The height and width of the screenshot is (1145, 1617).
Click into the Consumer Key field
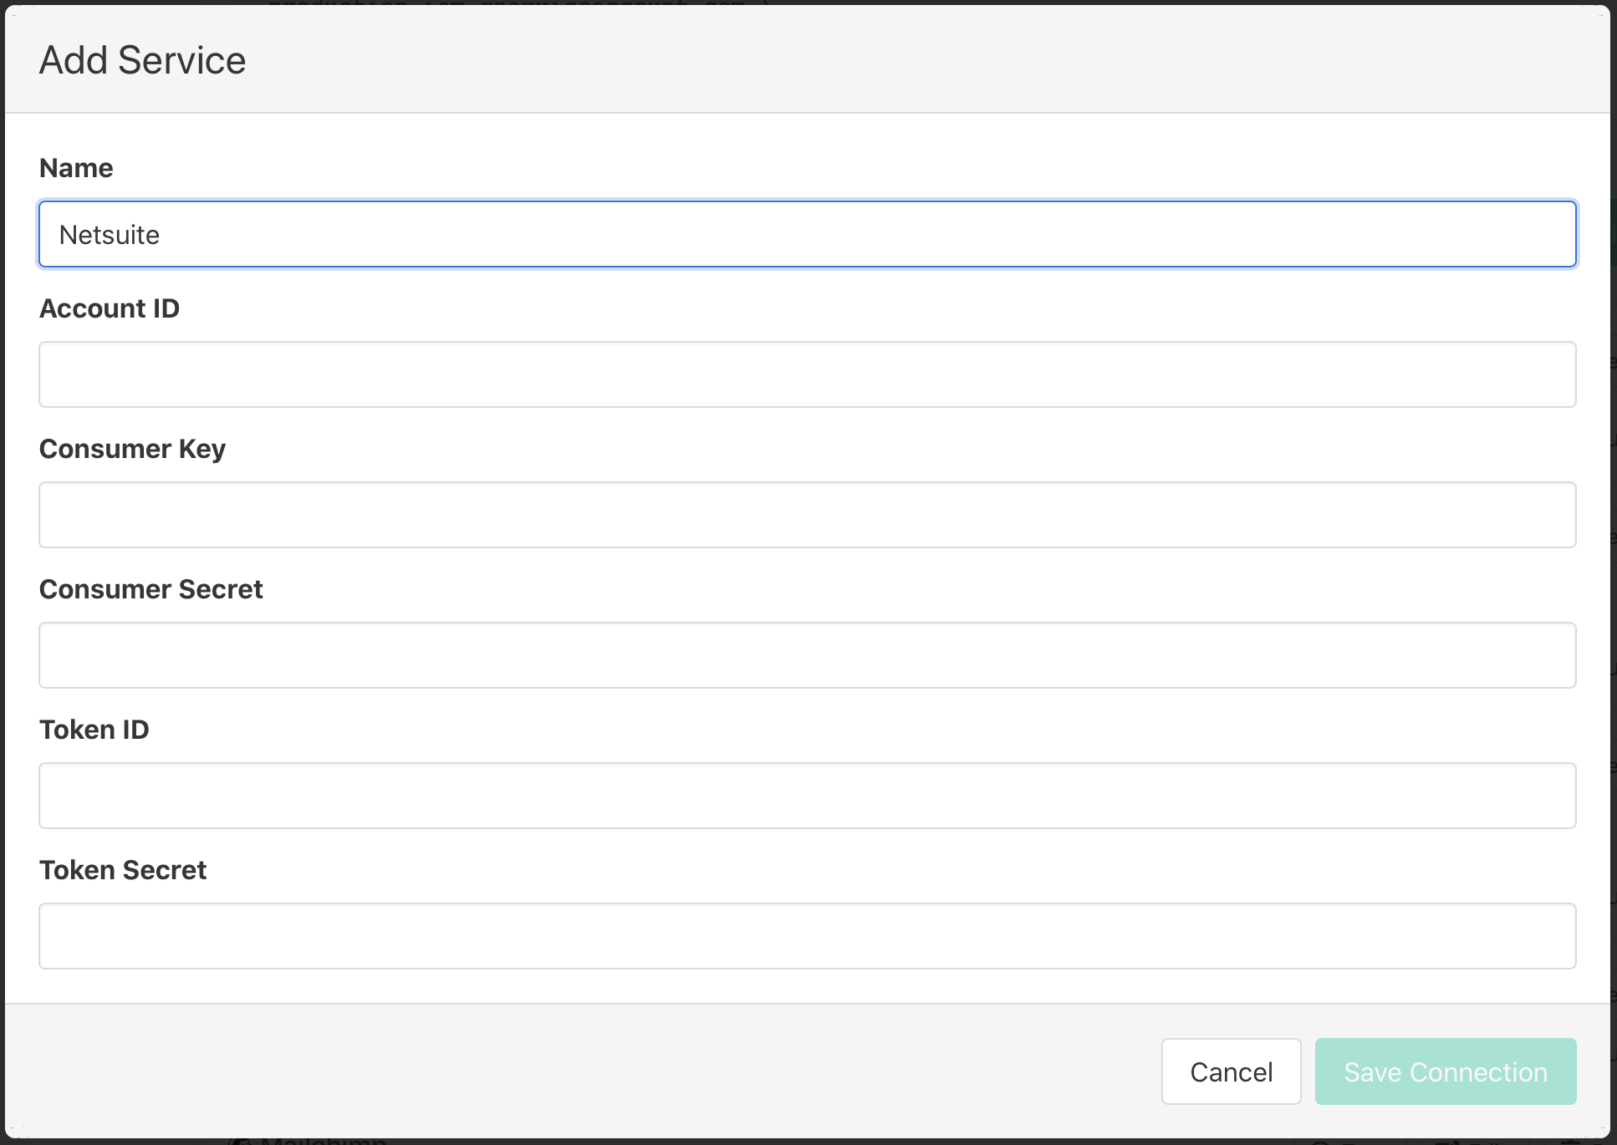[x=807, y=515]
